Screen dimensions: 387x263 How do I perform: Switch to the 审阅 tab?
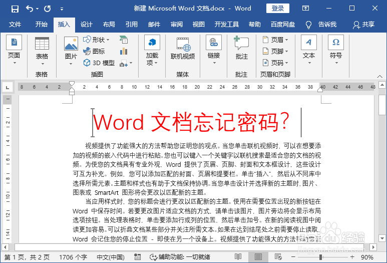(176, 25)
